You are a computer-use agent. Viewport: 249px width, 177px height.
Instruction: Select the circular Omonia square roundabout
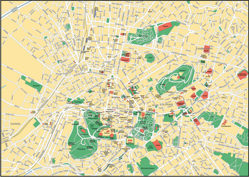(112, 76)
